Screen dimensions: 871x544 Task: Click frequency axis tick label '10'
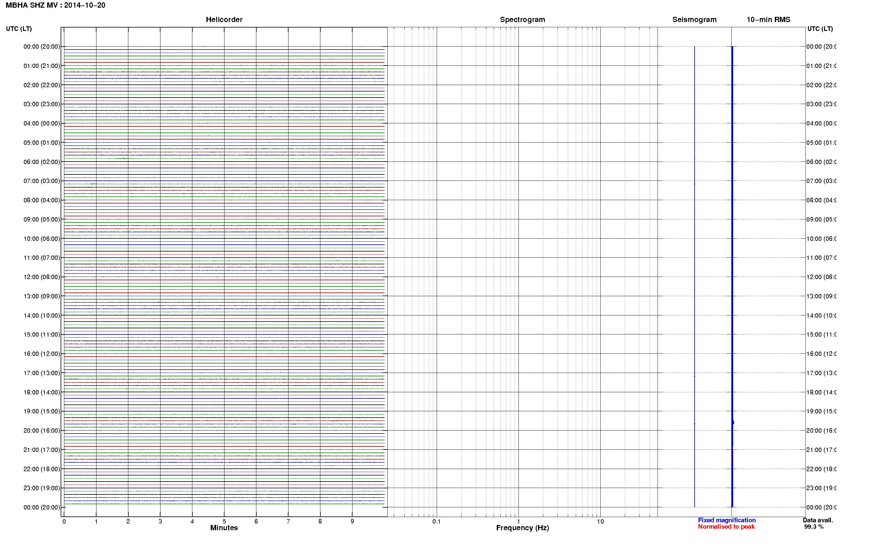[x=600, y=522]
